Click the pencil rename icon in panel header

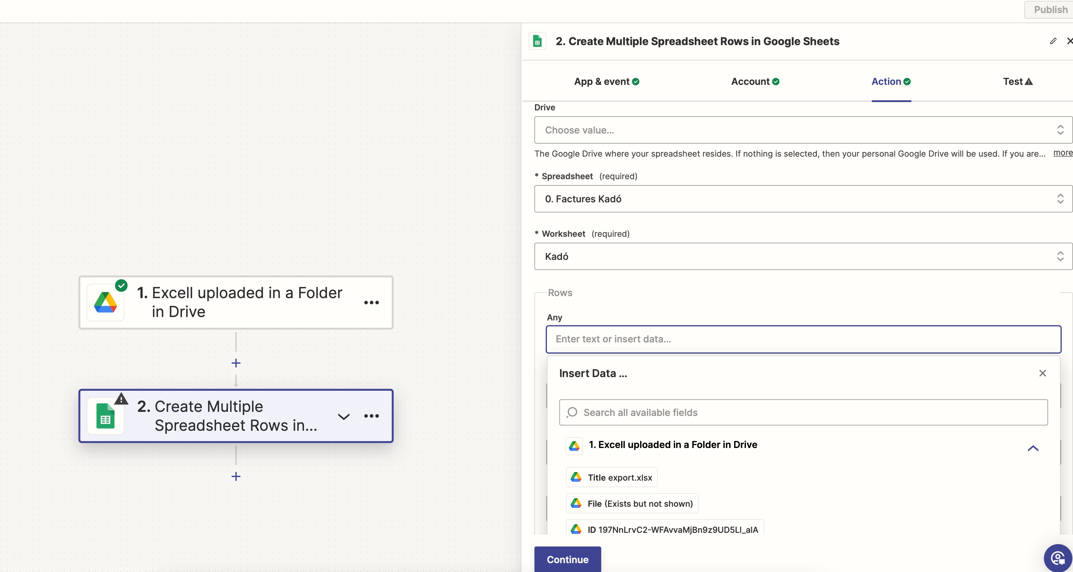(1053, 41)
